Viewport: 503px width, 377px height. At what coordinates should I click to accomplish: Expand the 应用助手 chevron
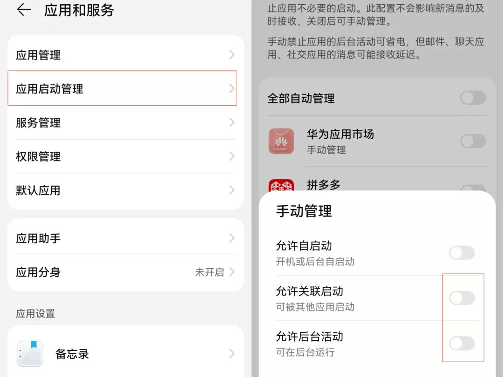click(231, 238)
